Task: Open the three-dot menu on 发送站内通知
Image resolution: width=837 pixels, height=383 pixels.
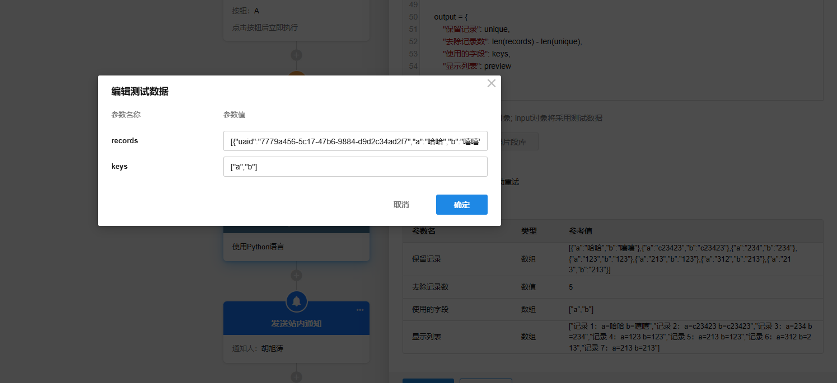Action: click(x=360, y=310)
